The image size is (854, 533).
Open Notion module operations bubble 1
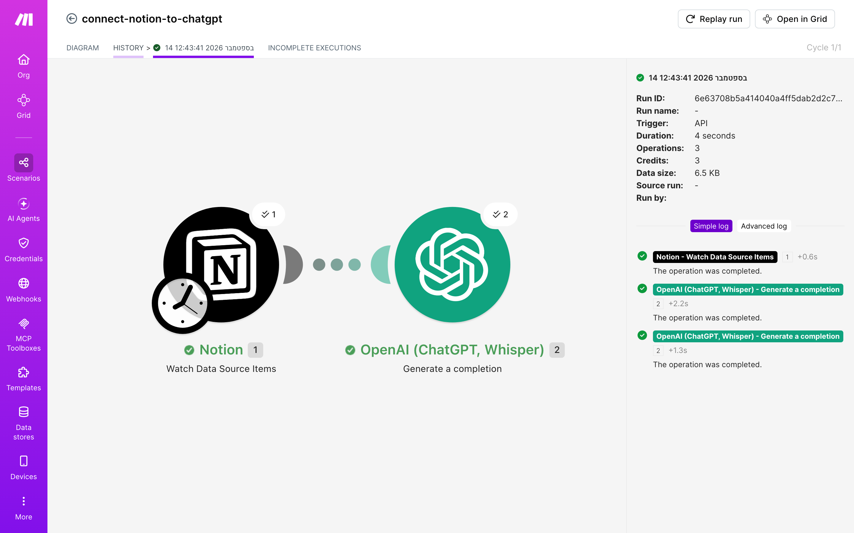268,214
